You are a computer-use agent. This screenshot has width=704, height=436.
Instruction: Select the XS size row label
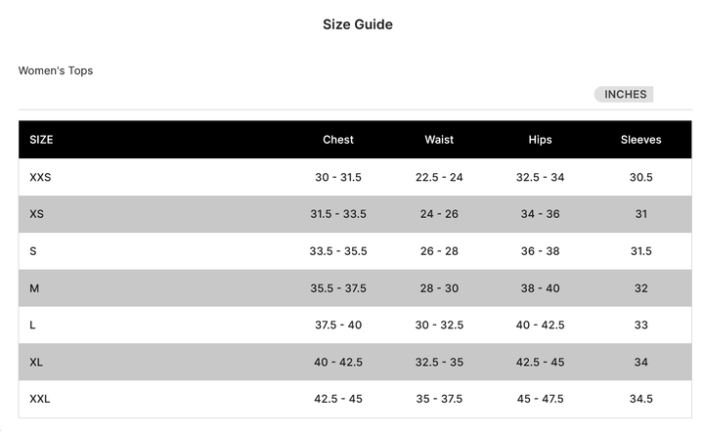36,214
